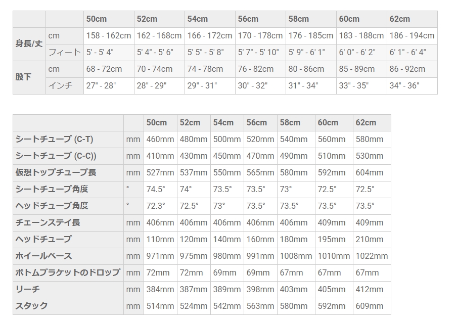This screenshot has width=457, height=321.
Task: Click the シートチューブ (C-T) row label
Action: pos(54,139)
